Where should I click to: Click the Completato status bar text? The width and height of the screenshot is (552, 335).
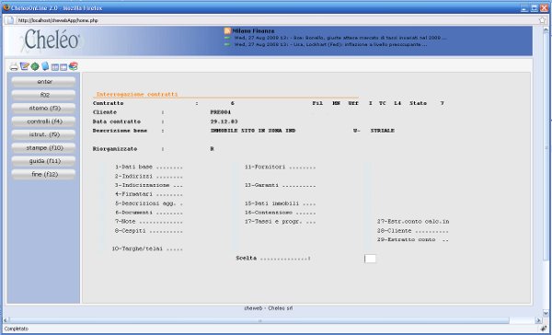pos(17,329)
